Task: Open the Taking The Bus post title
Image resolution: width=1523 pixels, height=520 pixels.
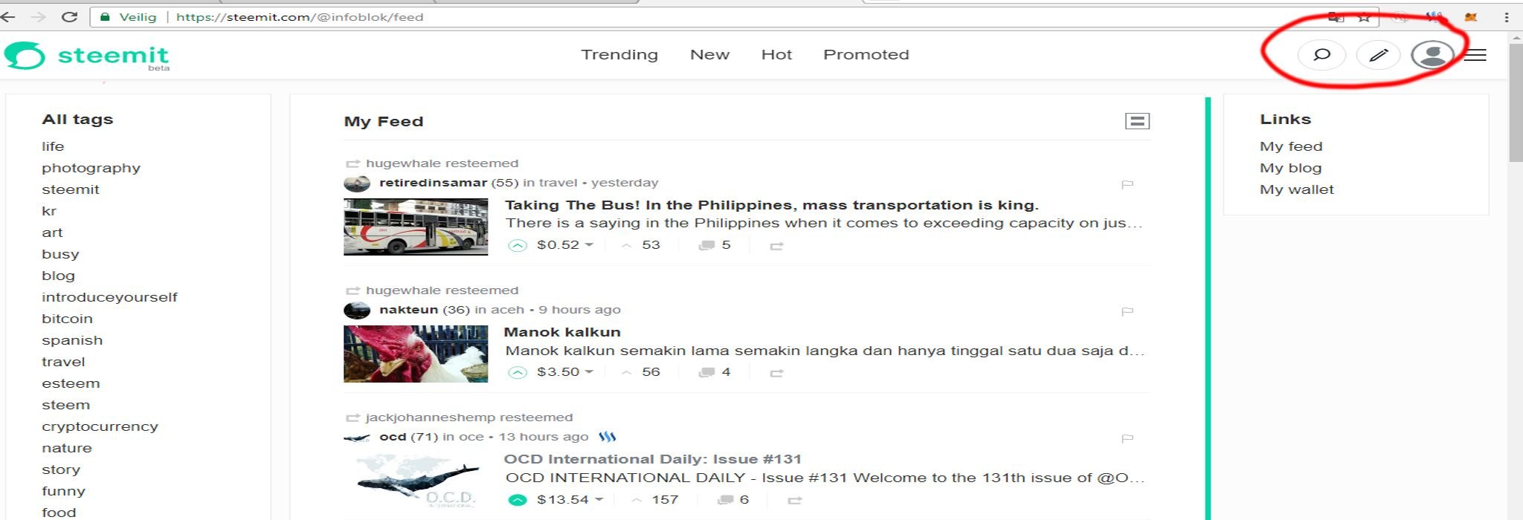Action: click(771, 205)
